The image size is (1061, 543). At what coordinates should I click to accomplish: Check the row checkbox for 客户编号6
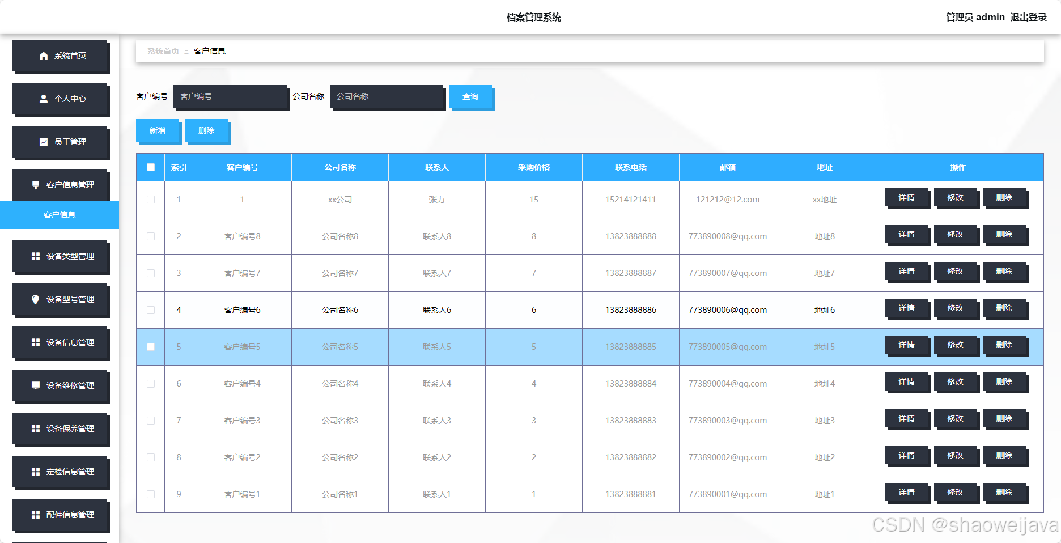pos(151,310)
